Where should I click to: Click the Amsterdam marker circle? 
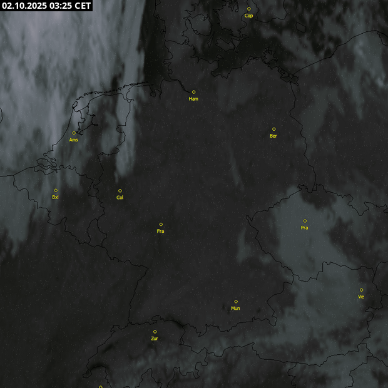click(x=74, y=133)
